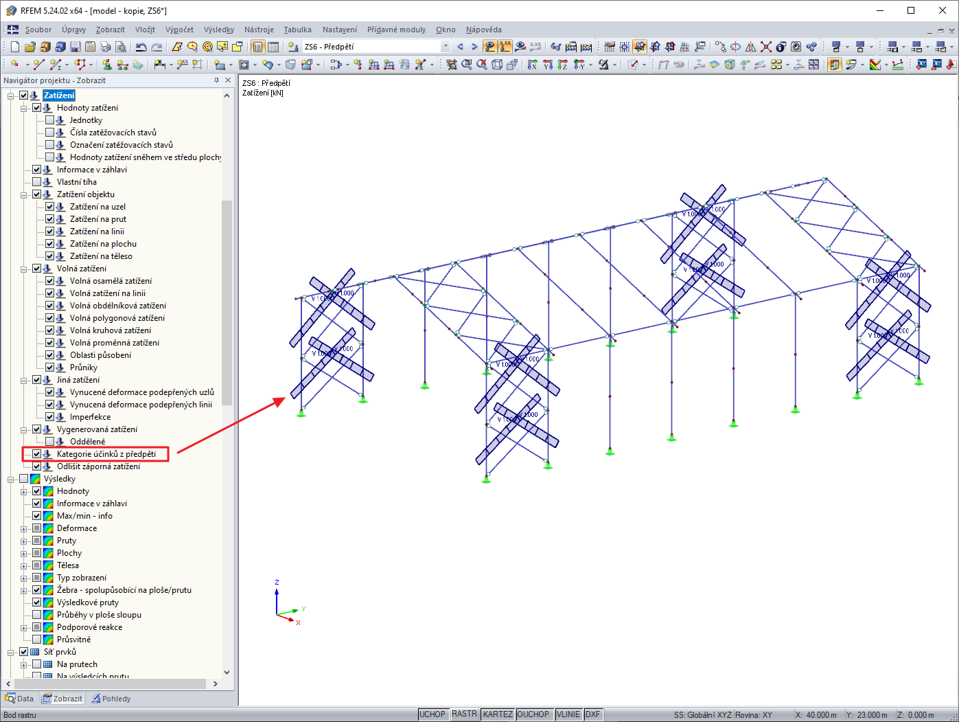The height and width of the screenshot is (722, 959).
Task: Click the view in Y direction icon
Action: pyautogui.click(x=548, y=65)
